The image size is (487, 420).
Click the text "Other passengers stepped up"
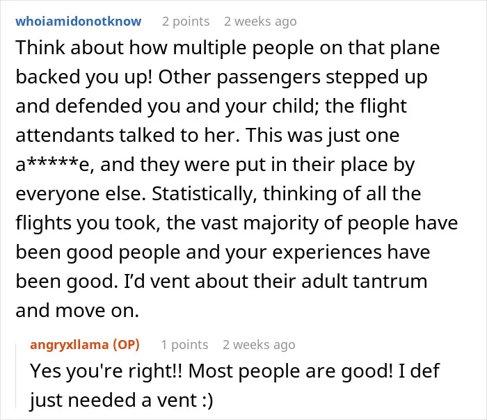293,77
